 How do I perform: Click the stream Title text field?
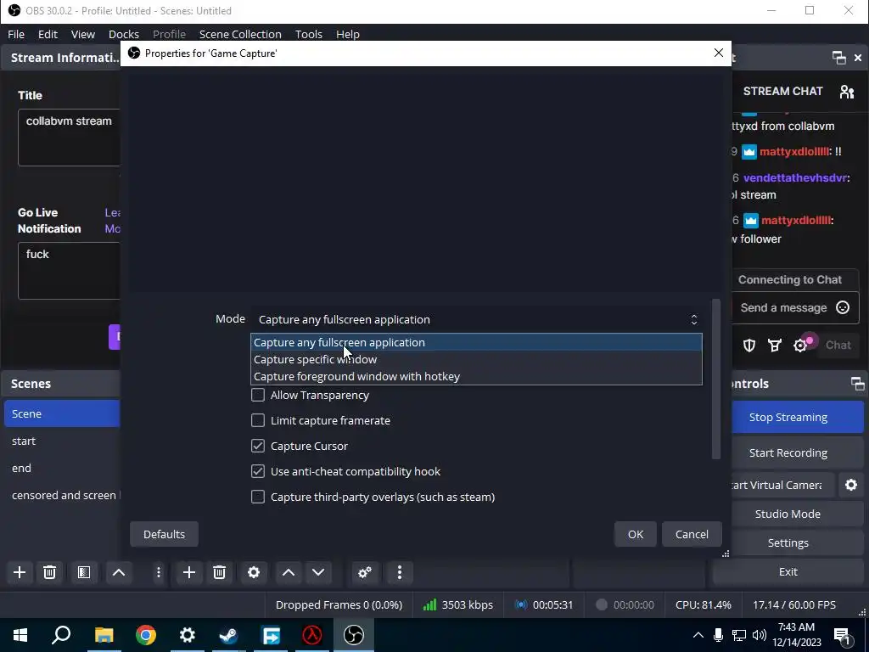(70, 138)
